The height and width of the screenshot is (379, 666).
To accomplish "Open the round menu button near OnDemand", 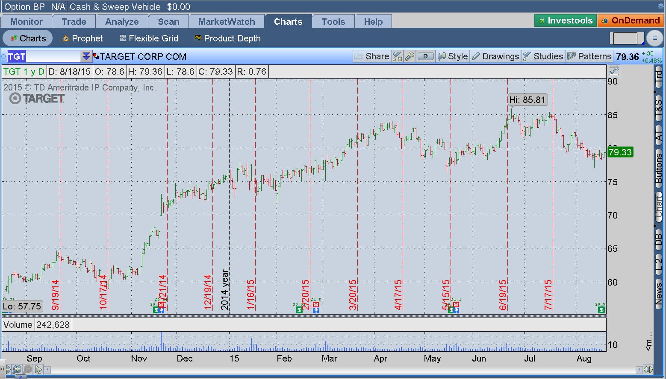I will pyautogui.click(x=654, y=38).
